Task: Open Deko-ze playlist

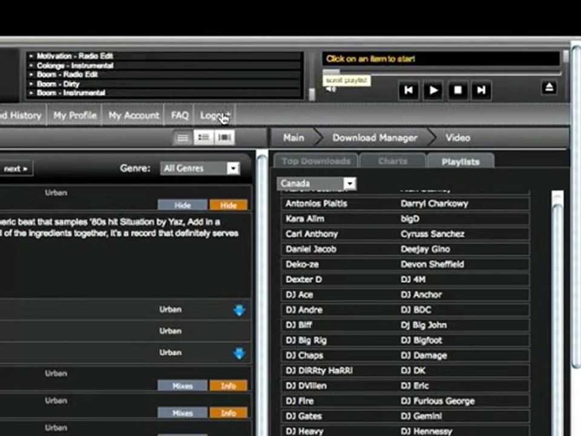Action: 303,265
